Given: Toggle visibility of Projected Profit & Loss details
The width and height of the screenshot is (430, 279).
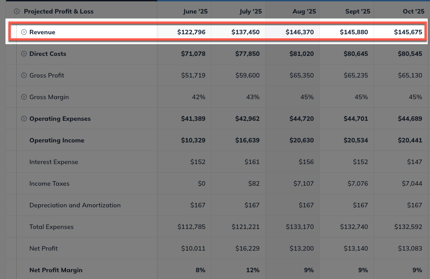Looking at the screenshot, I should 17,11.
